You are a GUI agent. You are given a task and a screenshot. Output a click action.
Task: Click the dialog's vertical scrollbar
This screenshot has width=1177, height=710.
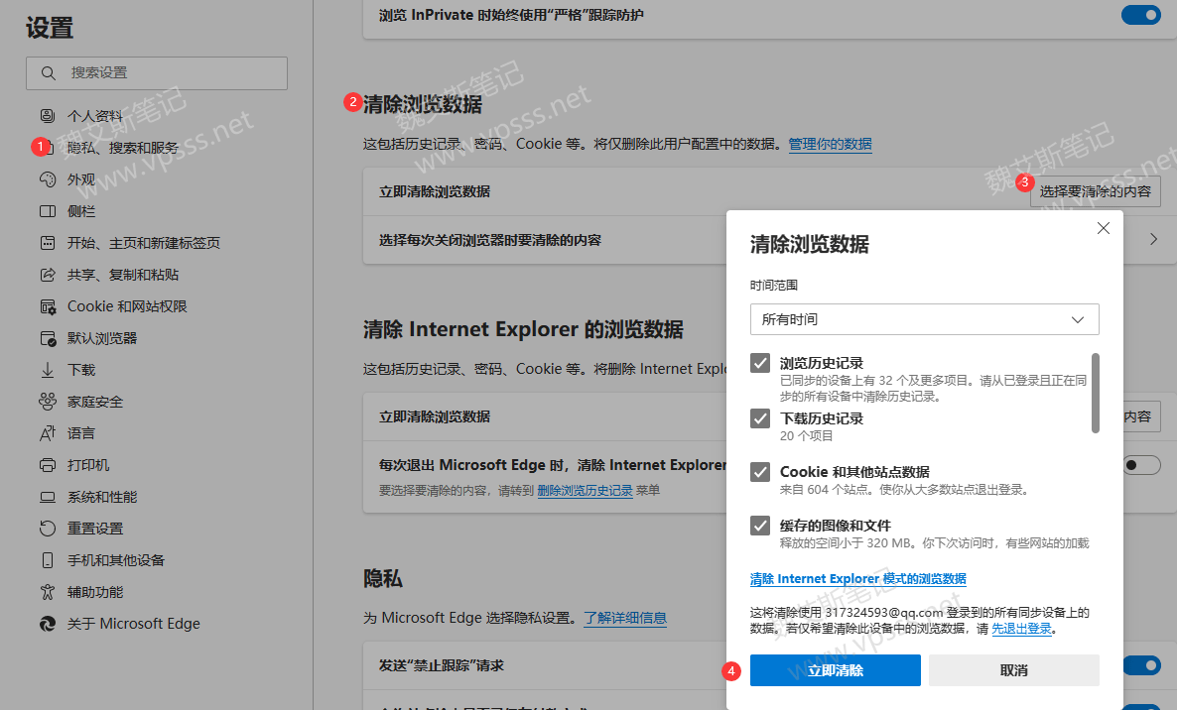[x=1096, y=393]
